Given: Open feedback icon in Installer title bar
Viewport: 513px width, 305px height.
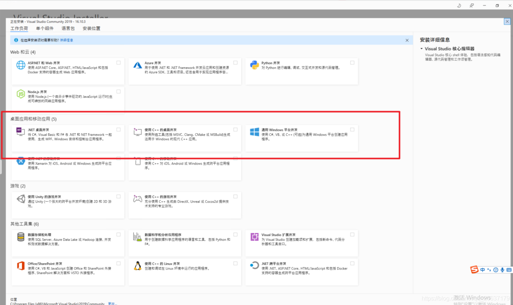Looking at the screenshot, I should [471, 5].
